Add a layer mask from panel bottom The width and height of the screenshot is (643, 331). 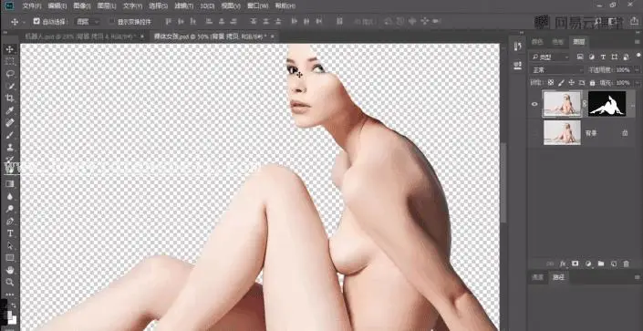[x=576, y=264]
